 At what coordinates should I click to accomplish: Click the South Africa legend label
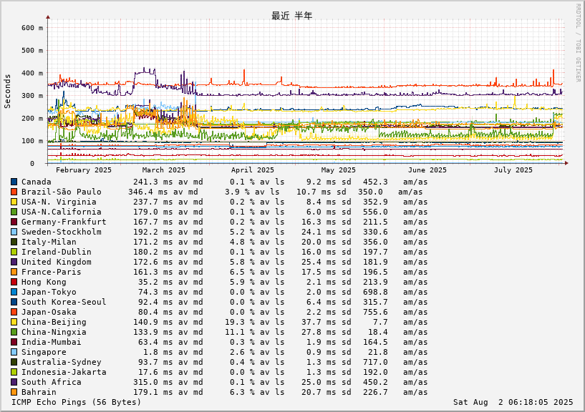click(x=51, y=382)
